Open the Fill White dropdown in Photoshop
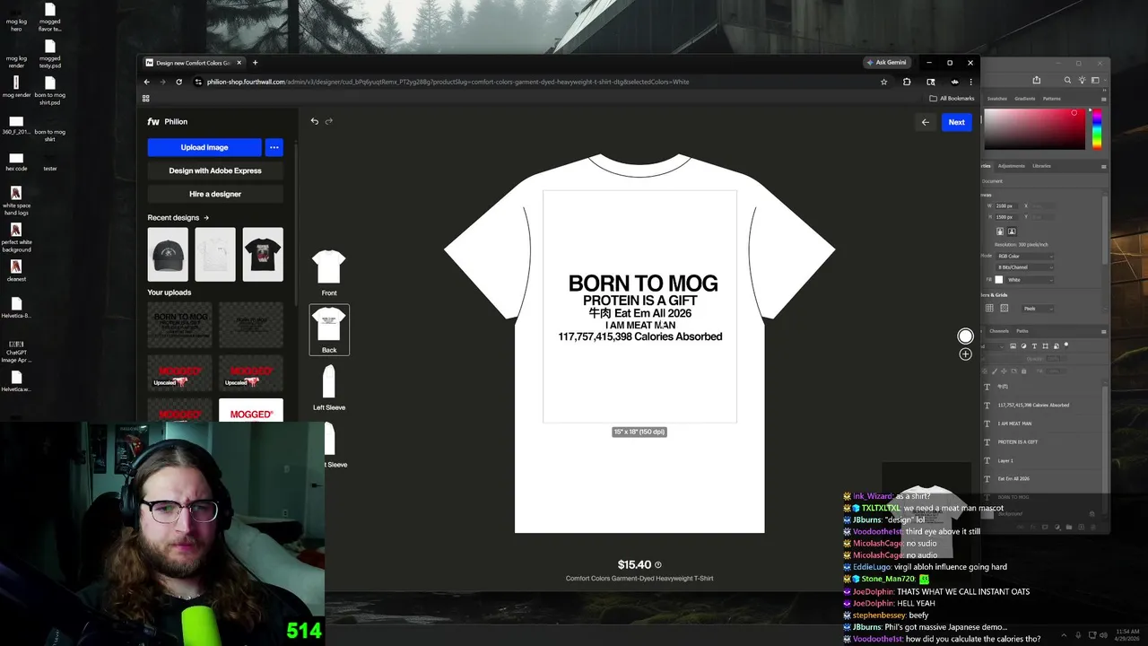 (1030, 280)
